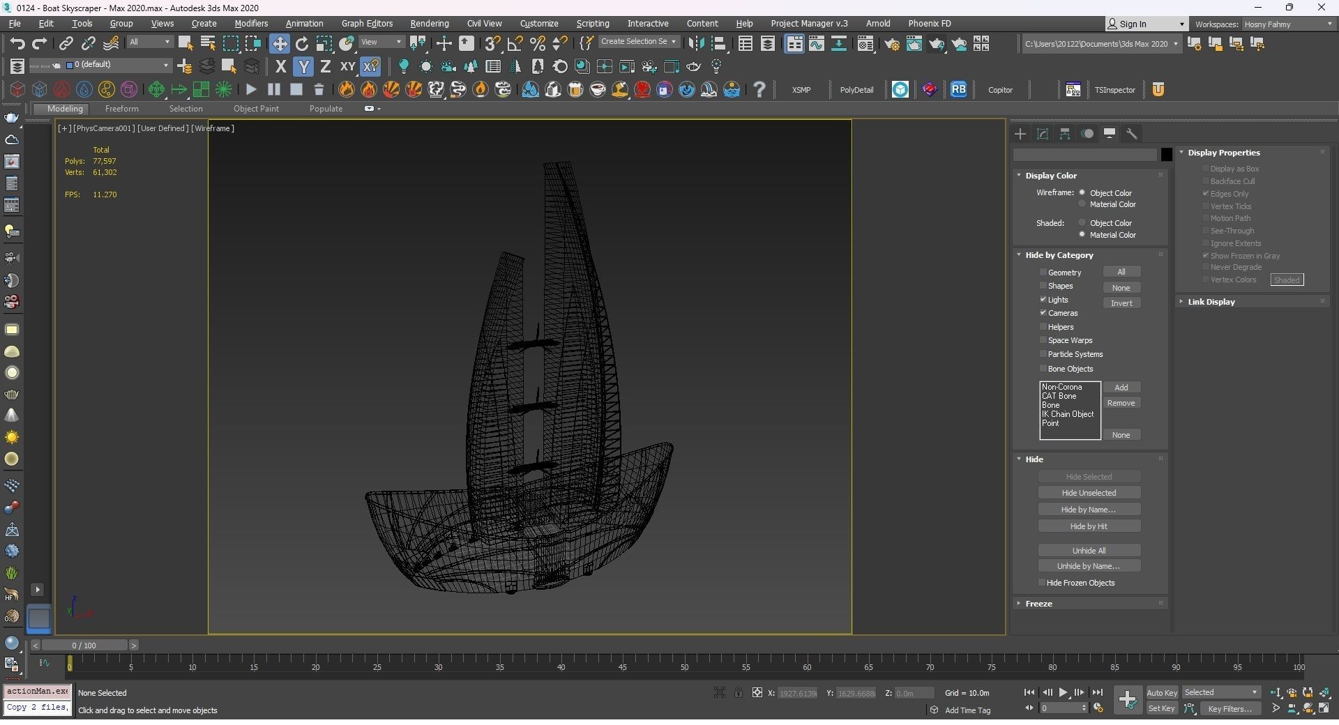This screenshot has width=1339, height=725.
Task: Click the RB plugin icon
Action: pos(958,89)
